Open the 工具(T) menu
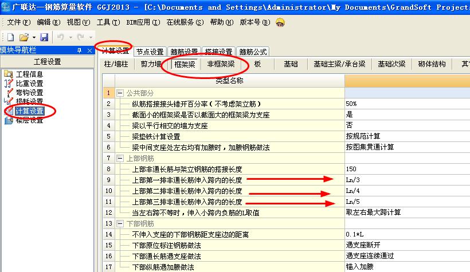The height and width of the screenshot is (272, 470). [x=108, y=22]
